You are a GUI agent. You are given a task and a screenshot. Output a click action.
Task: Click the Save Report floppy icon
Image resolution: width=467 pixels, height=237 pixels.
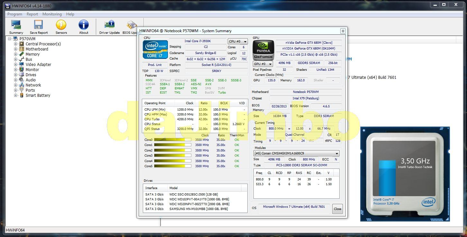tap(39, 25)
